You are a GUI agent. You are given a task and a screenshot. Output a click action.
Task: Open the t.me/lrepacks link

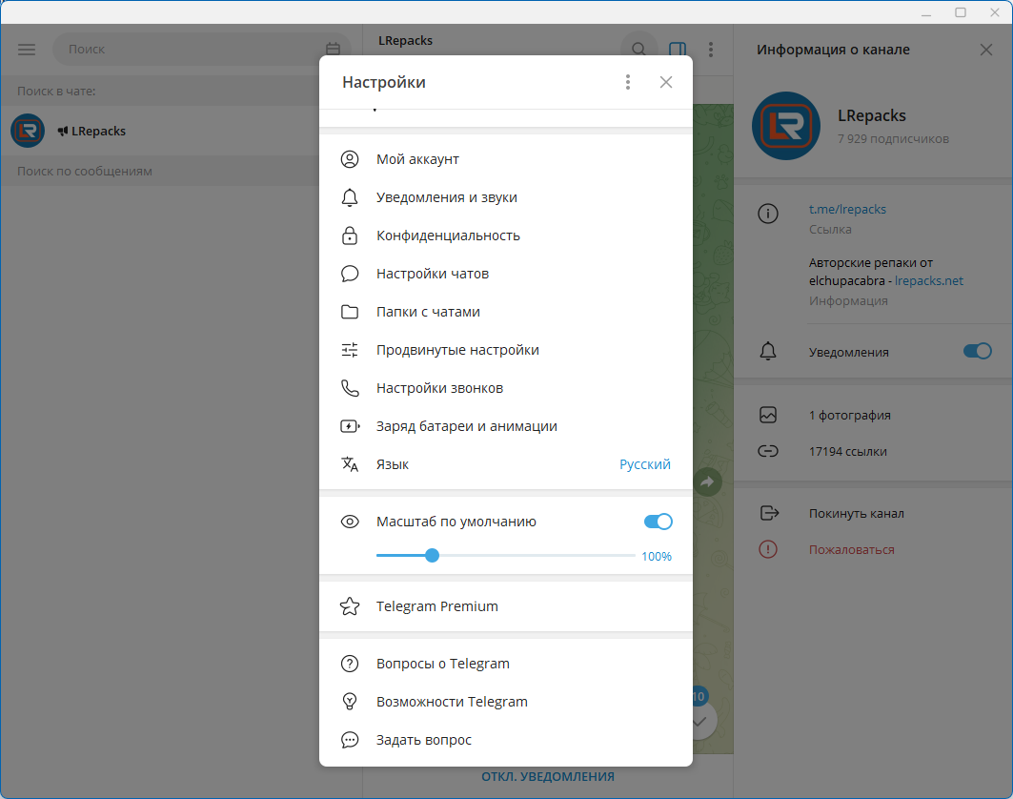click(x=847, y=209)
